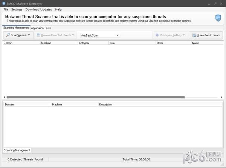Switch to the Application Tasks tab
The image size is (226, 168).
(41, 28)
